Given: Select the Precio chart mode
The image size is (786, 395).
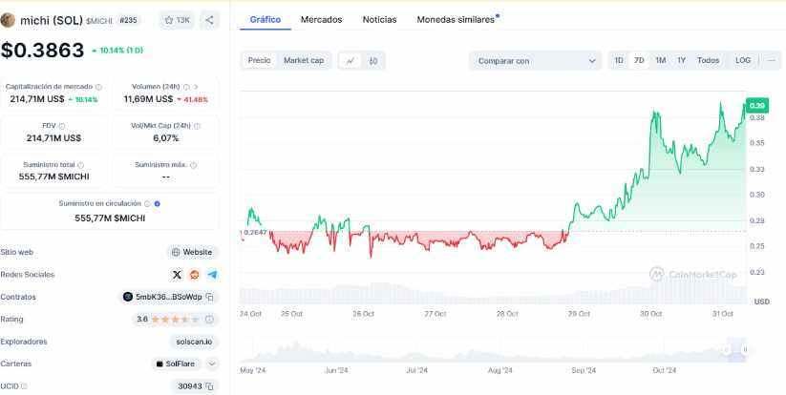Looking at the screenshot, I should click(x=259, y=60).
